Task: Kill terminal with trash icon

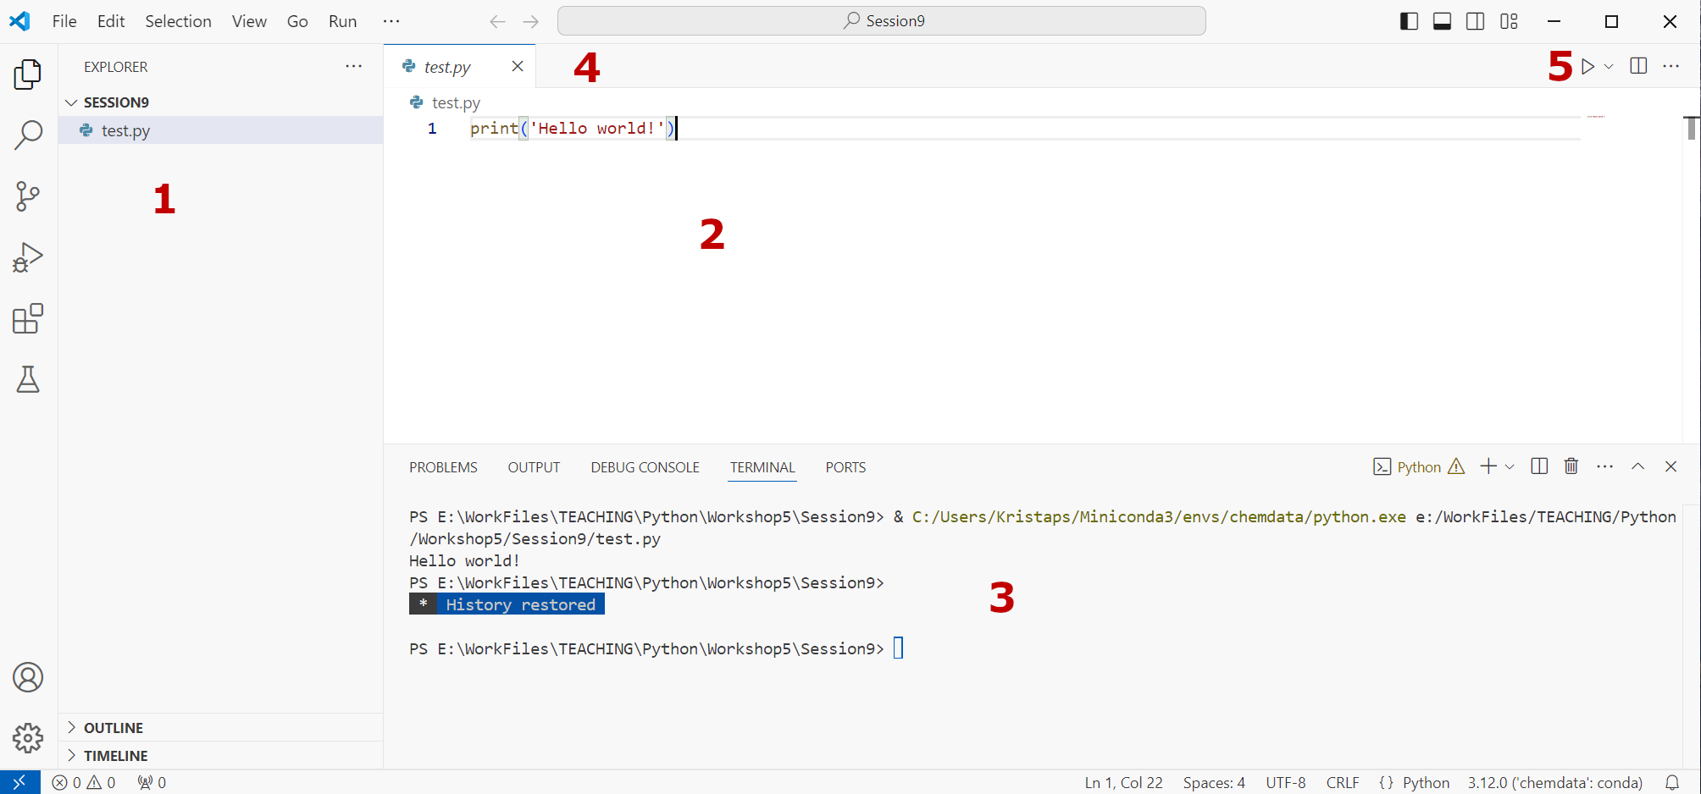Action: tap(1571, 466)
